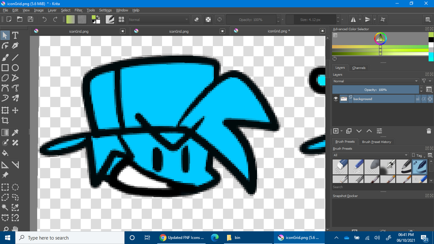Image resolution: width=434 pixels, height=244 pixels.
Task: Expand the add layer arrow menu
Action: pyautogui.click(x=342, y=131)
